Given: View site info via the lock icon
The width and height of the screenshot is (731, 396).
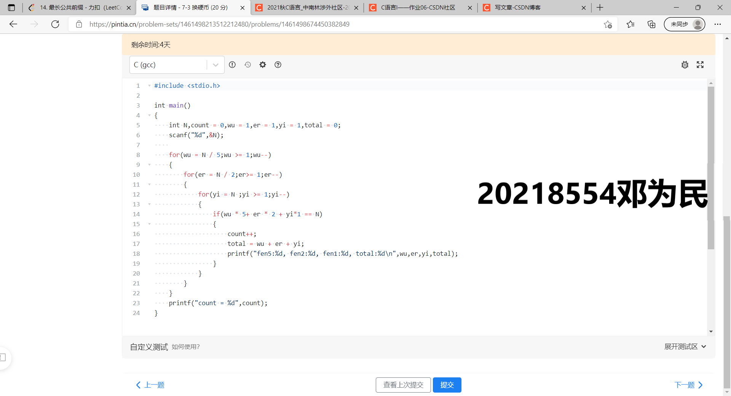Looking at the screenshot, I should (79, 24).
